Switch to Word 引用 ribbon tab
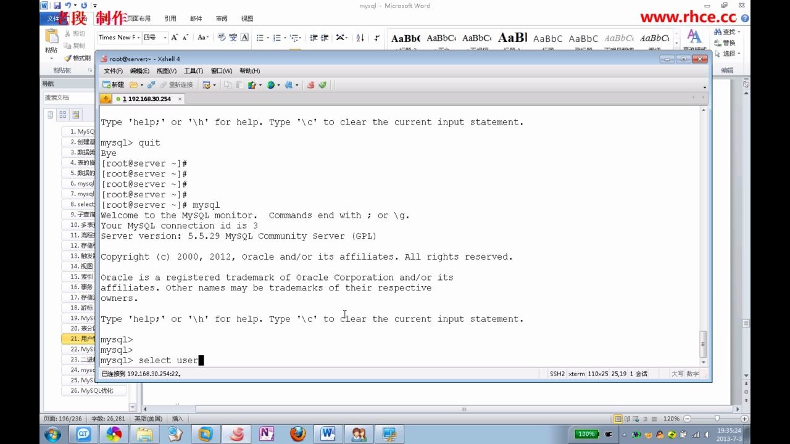Image resolution: width=790 pixels, height=444 pixels. pyautogui.click(x=170, y=18)
